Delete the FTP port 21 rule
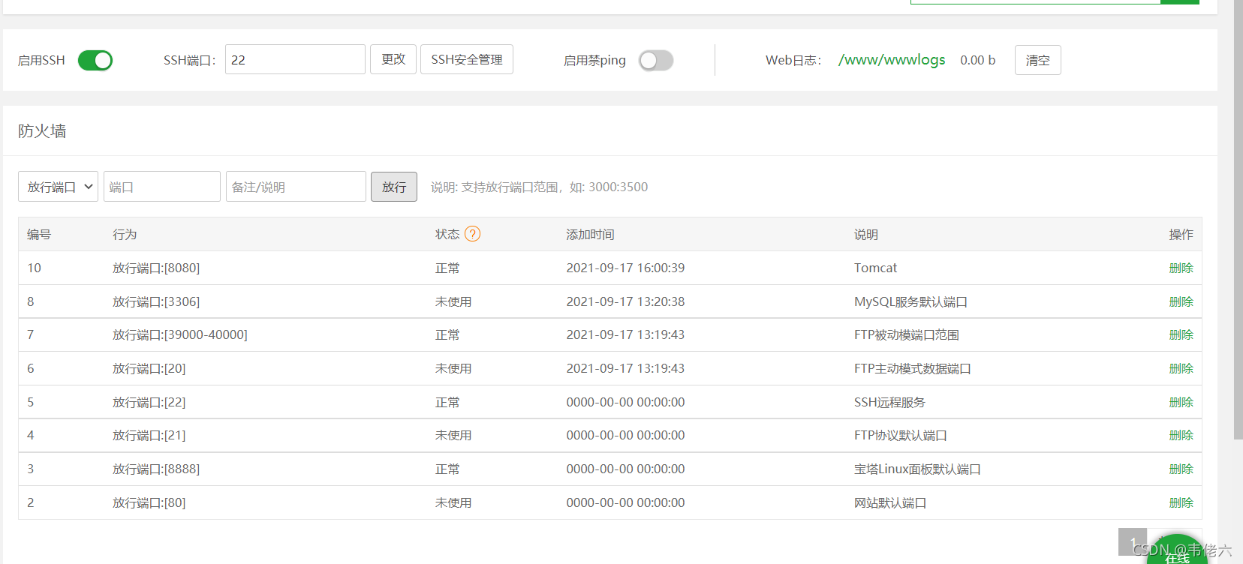Screen dimensions: 1243x564 1181,435
